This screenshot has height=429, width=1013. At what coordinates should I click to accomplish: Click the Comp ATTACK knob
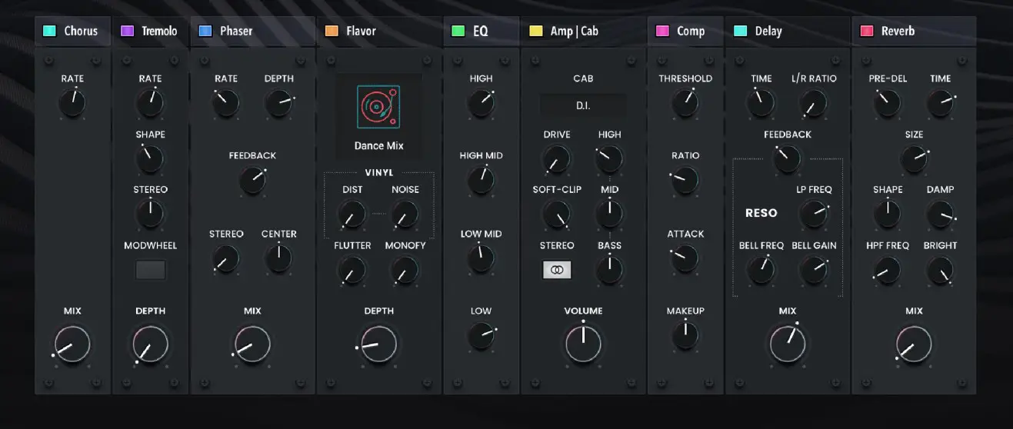click(685, 259)
